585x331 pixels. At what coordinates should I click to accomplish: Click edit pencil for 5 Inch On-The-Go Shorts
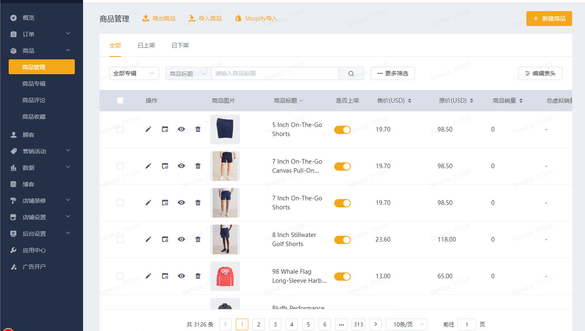click(148, 129)
